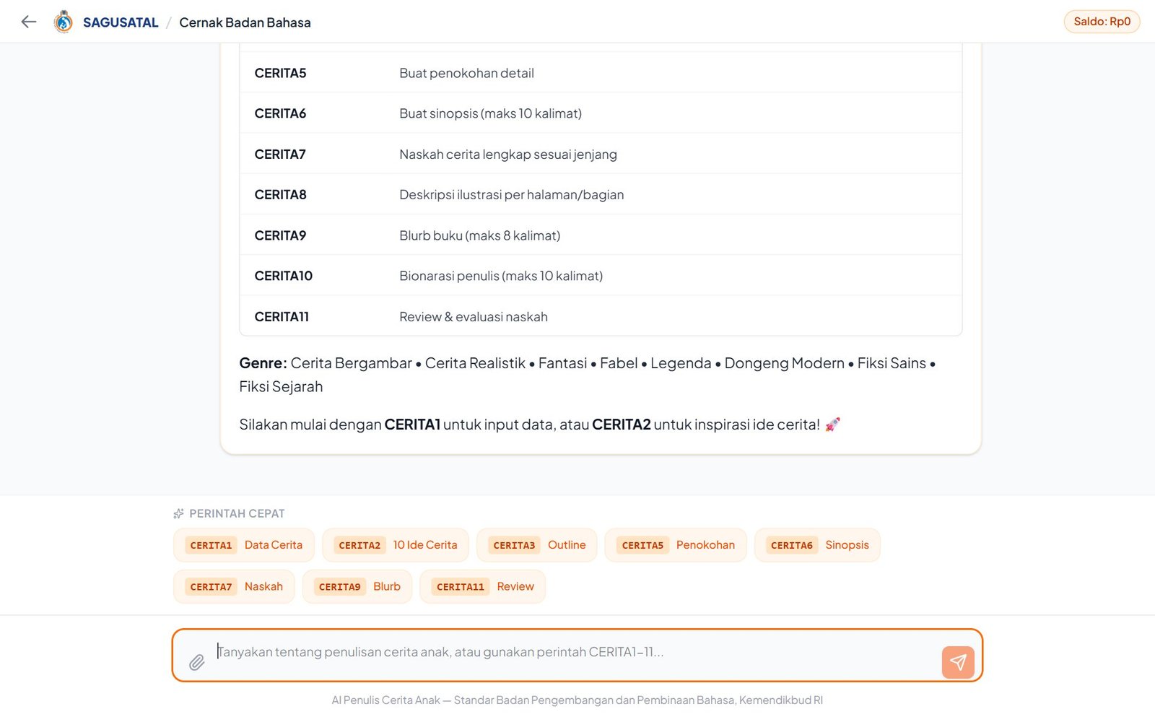Start the CERITA11 Review quick command
This screenshot has width=1155, height=722.
(x=483, y=586)
